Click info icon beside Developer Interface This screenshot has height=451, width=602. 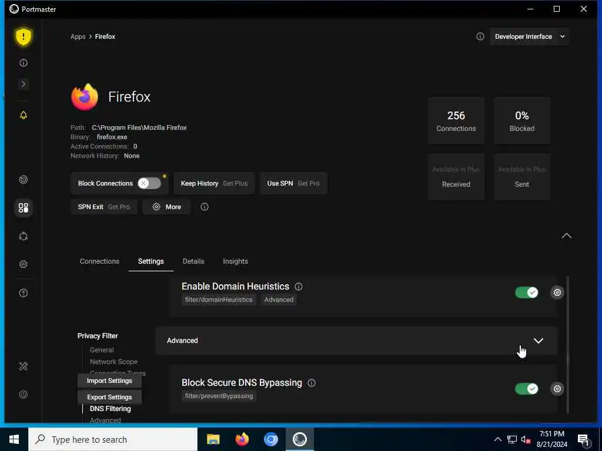tap(480, 36)
